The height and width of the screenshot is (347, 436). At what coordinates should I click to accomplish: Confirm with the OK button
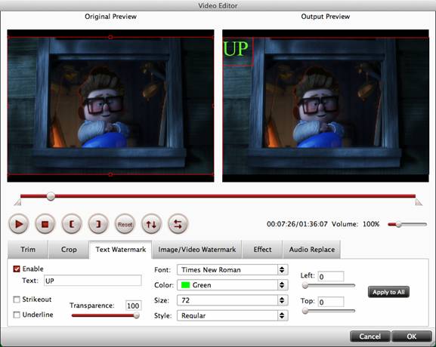pos(412,336)
